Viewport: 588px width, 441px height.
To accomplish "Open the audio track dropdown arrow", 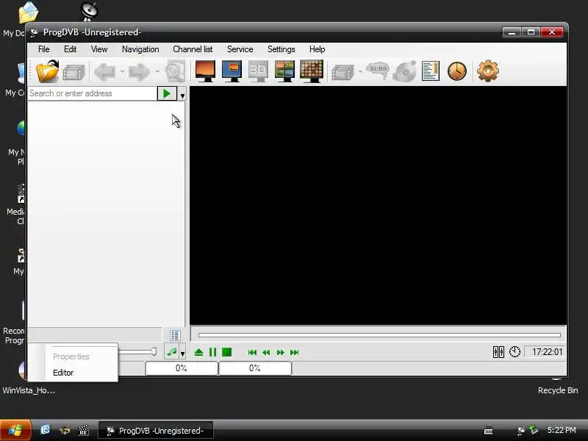I will click(x=182, y=354).
